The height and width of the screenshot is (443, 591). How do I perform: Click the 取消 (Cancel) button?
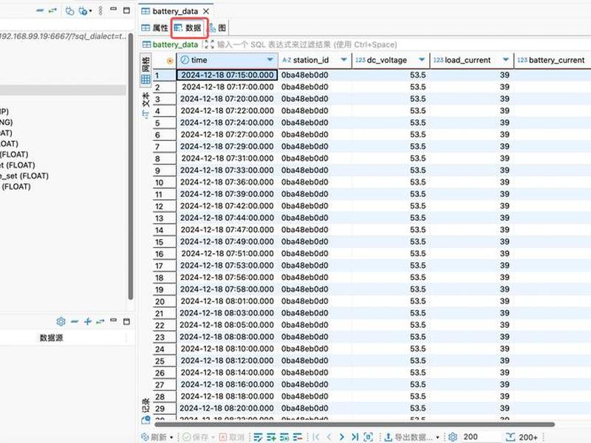pyautogui.click(x=232, y=437)
